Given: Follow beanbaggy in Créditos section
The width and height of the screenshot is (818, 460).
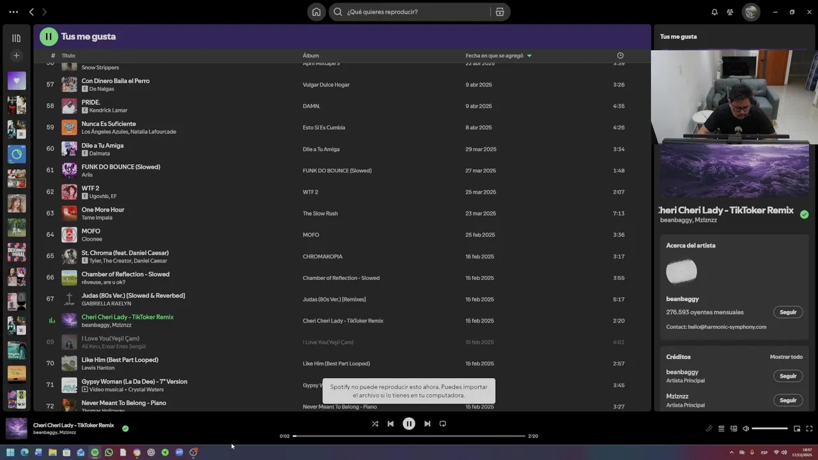Looking at the screenshot, I should click(788, 376).
